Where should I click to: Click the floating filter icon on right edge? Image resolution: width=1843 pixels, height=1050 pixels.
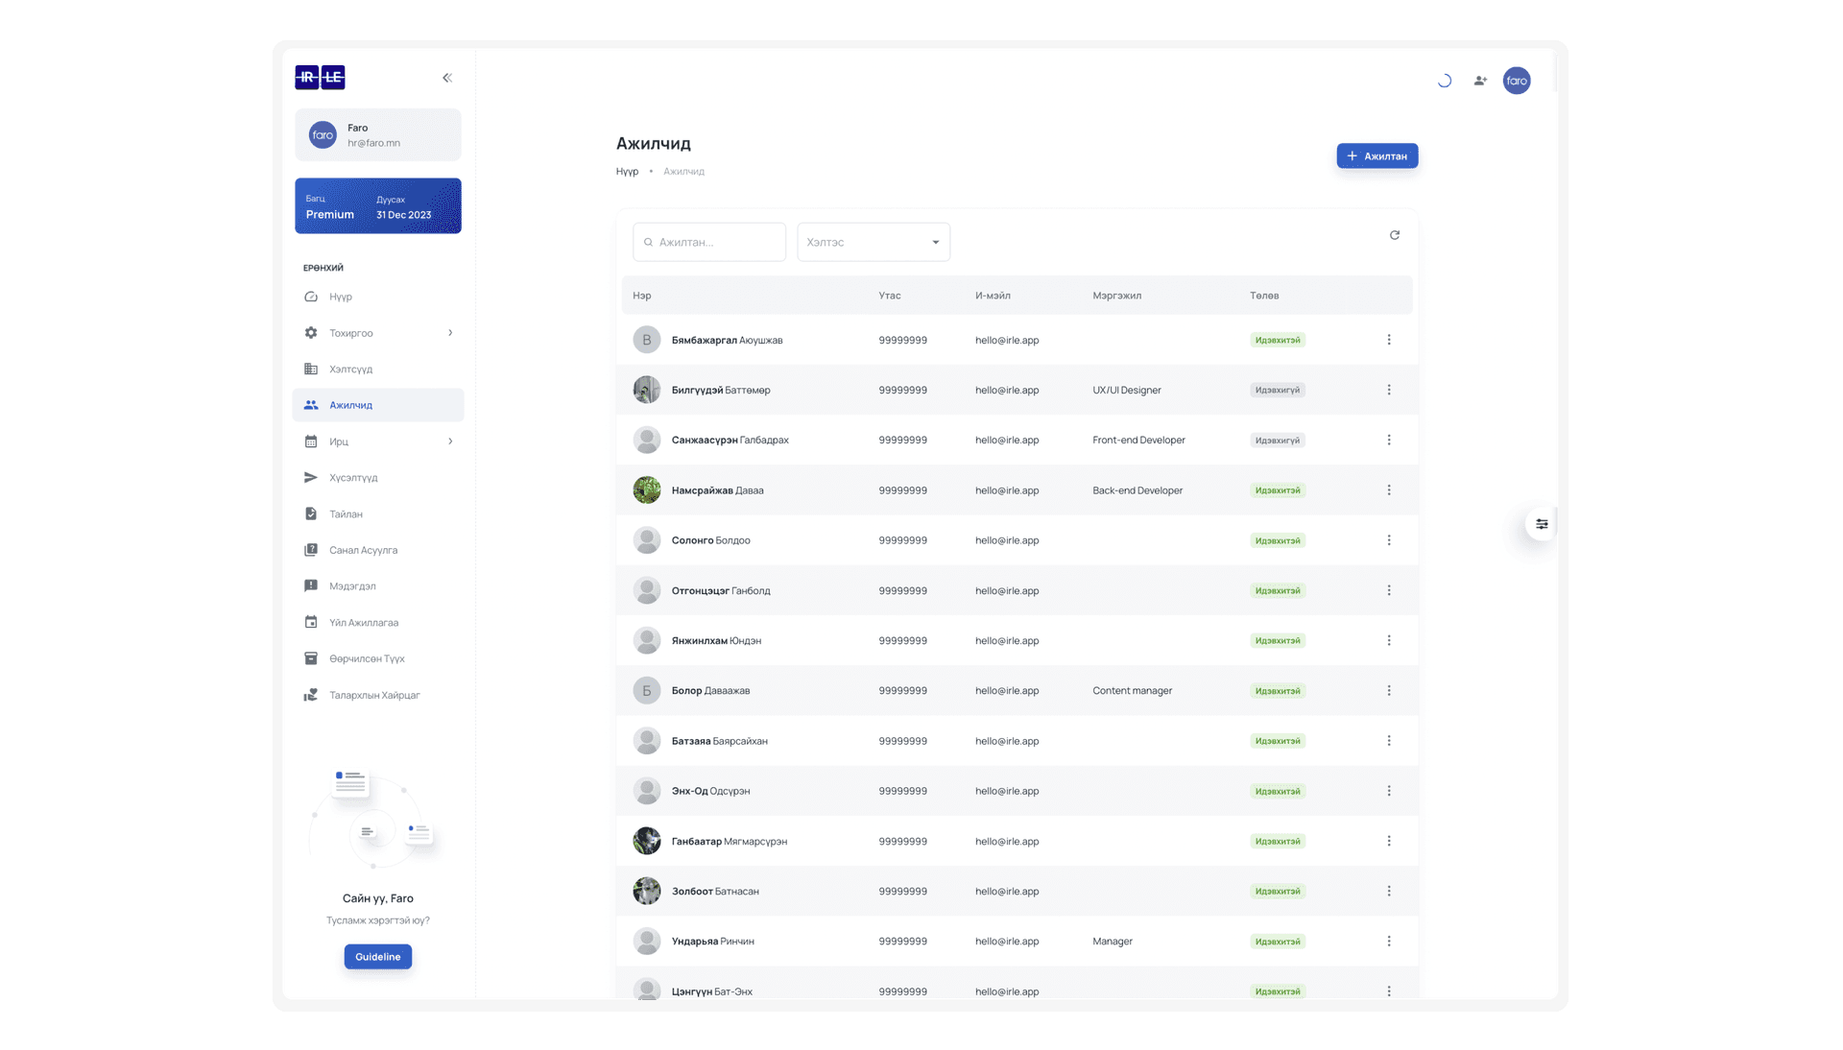pos(1542,524)
